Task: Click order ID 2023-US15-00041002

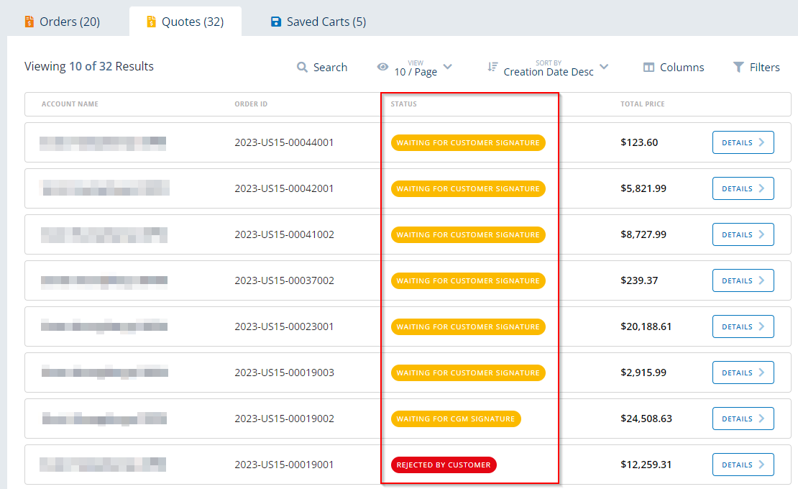Action: [x=285, y=234]
